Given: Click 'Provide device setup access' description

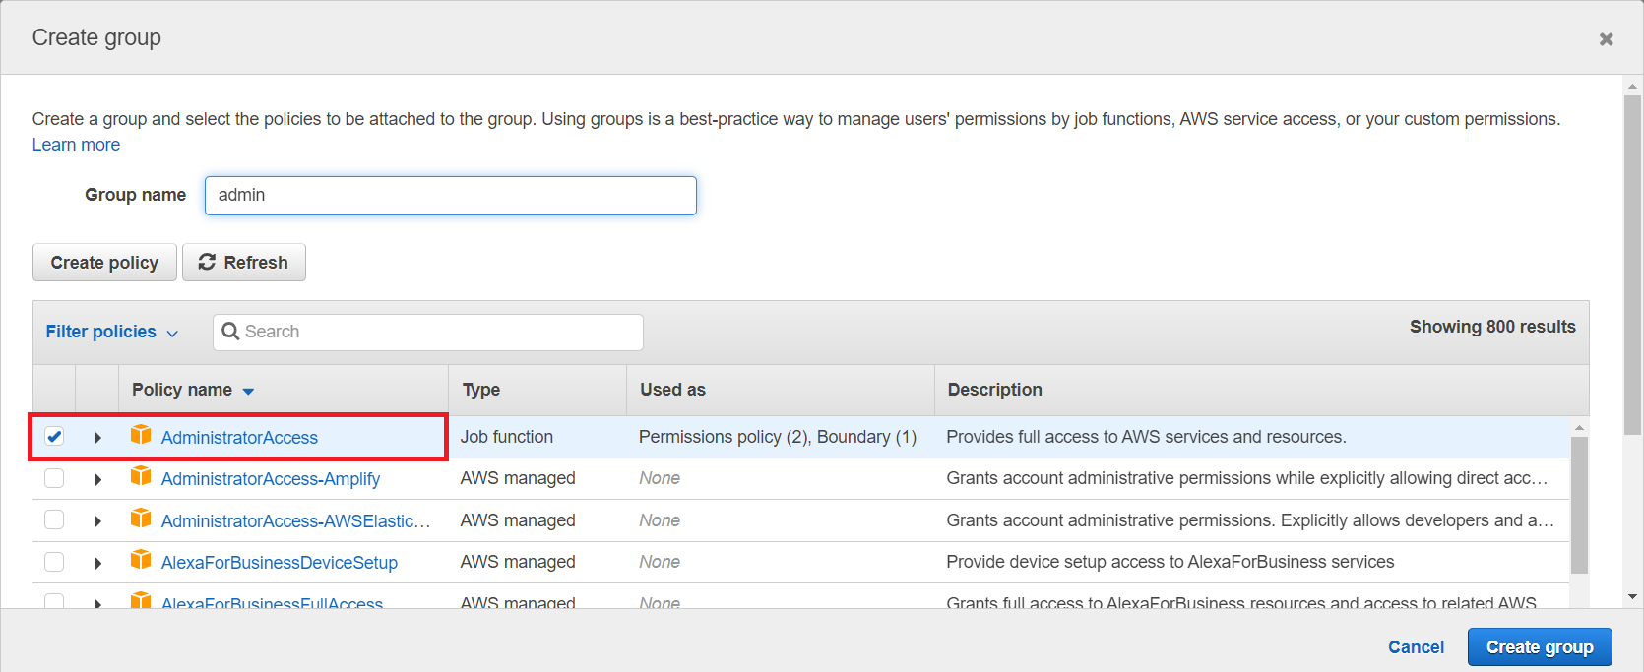Looking at the screenshot, I should click(1170, 562).
